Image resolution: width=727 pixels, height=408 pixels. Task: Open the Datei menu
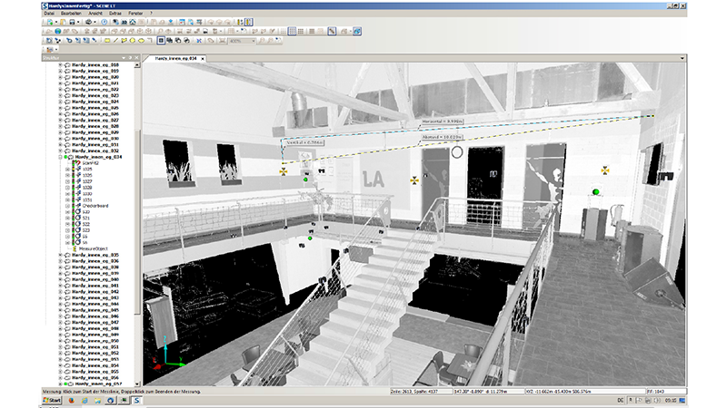tap(49, 14)
